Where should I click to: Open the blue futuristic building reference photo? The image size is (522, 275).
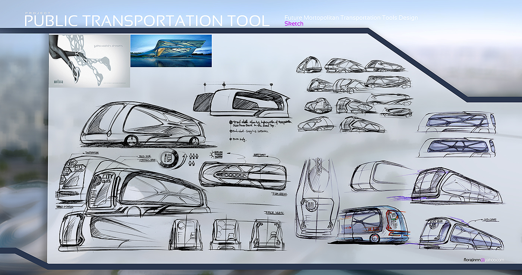click(x=171, y=51)
